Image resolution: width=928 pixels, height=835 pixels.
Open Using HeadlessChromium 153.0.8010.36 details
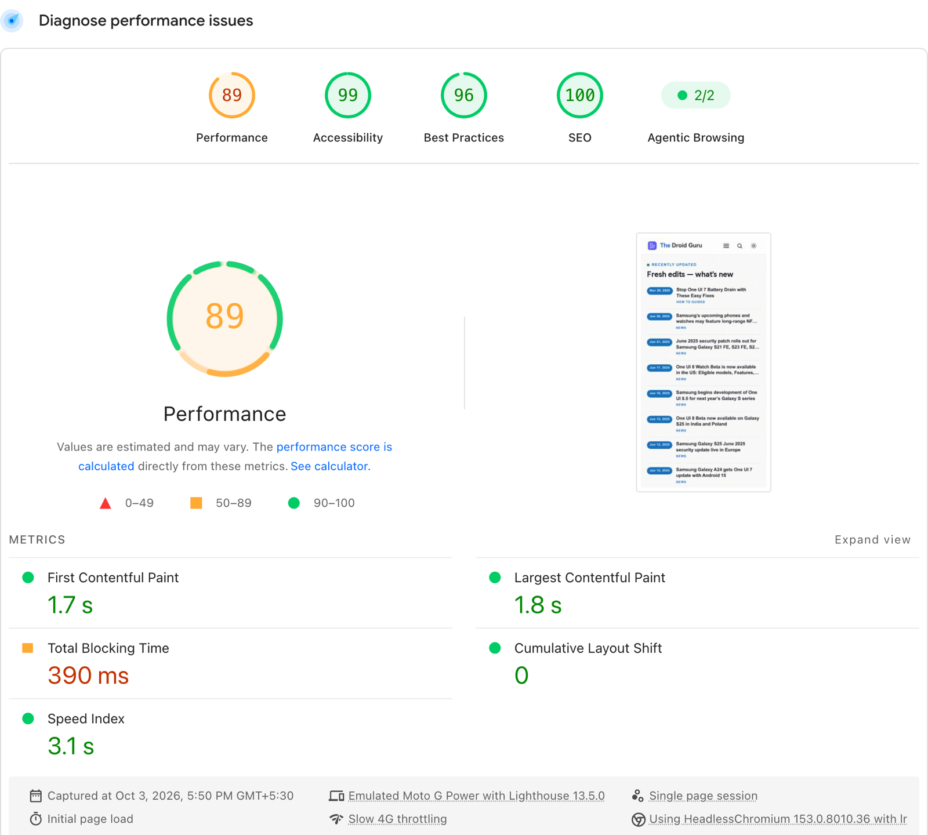[x=778, y=819]
